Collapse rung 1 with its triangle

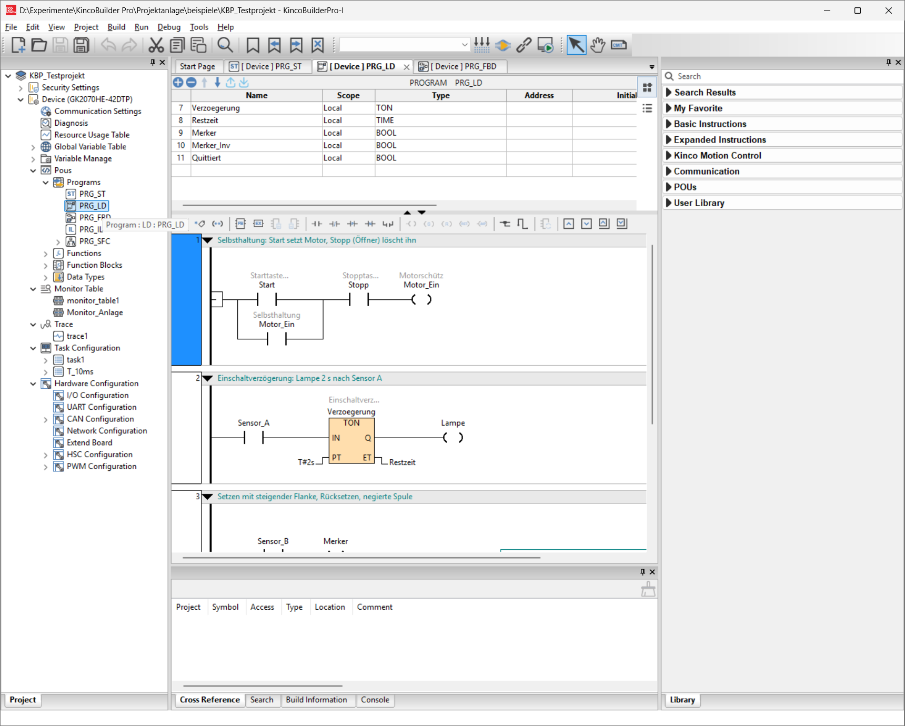(x=208, y=240)
